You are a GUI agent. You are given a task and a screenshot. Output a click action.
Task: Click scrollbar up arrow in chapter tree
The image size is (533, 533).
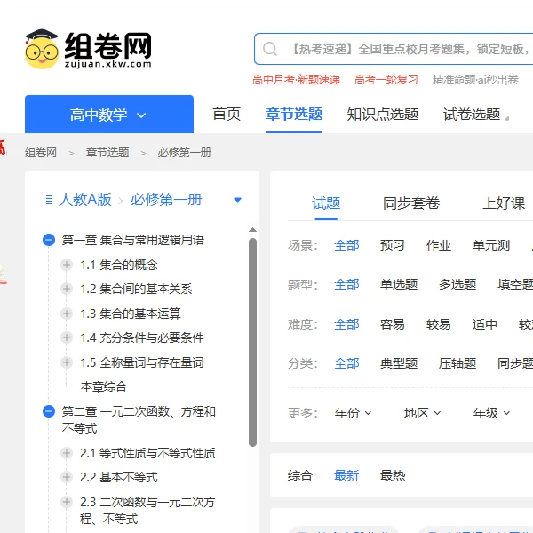pyautogui.click(x=252, y=230)
